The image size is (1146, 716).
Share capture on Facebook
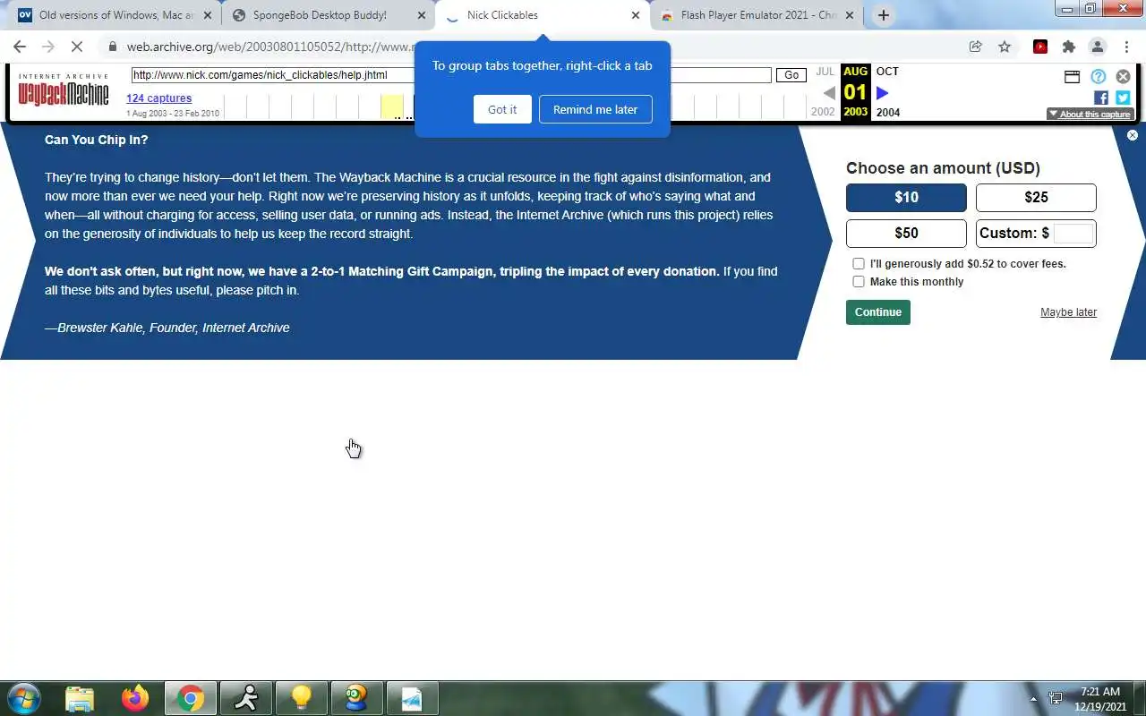(1101, 98)
